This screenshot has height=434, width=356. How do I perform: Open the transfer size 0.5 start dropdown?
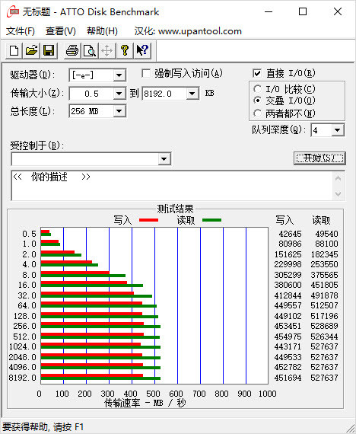(119, 94)
